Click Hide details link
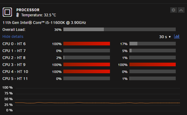This screenshot has width=187, height=115. tap(13, 37)
